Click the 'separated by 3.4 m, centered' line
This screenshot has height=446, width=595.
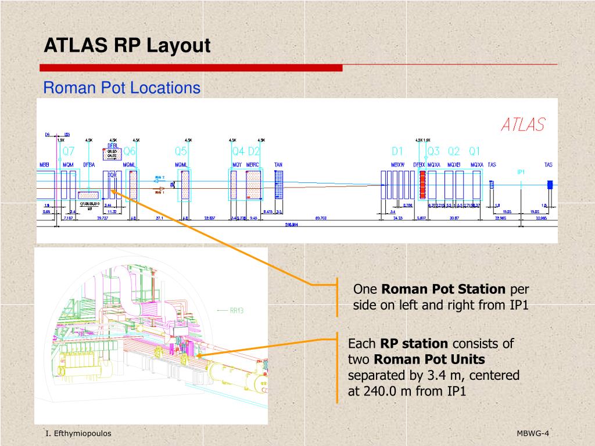pos(433,375)
